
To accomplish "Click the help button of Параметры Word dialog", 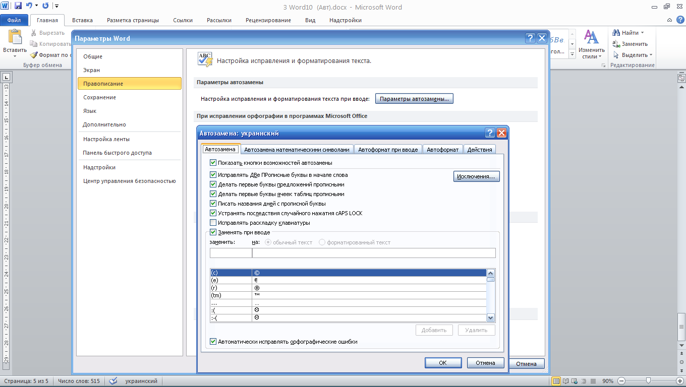I will pyautogui.click(x=530, y=38).
